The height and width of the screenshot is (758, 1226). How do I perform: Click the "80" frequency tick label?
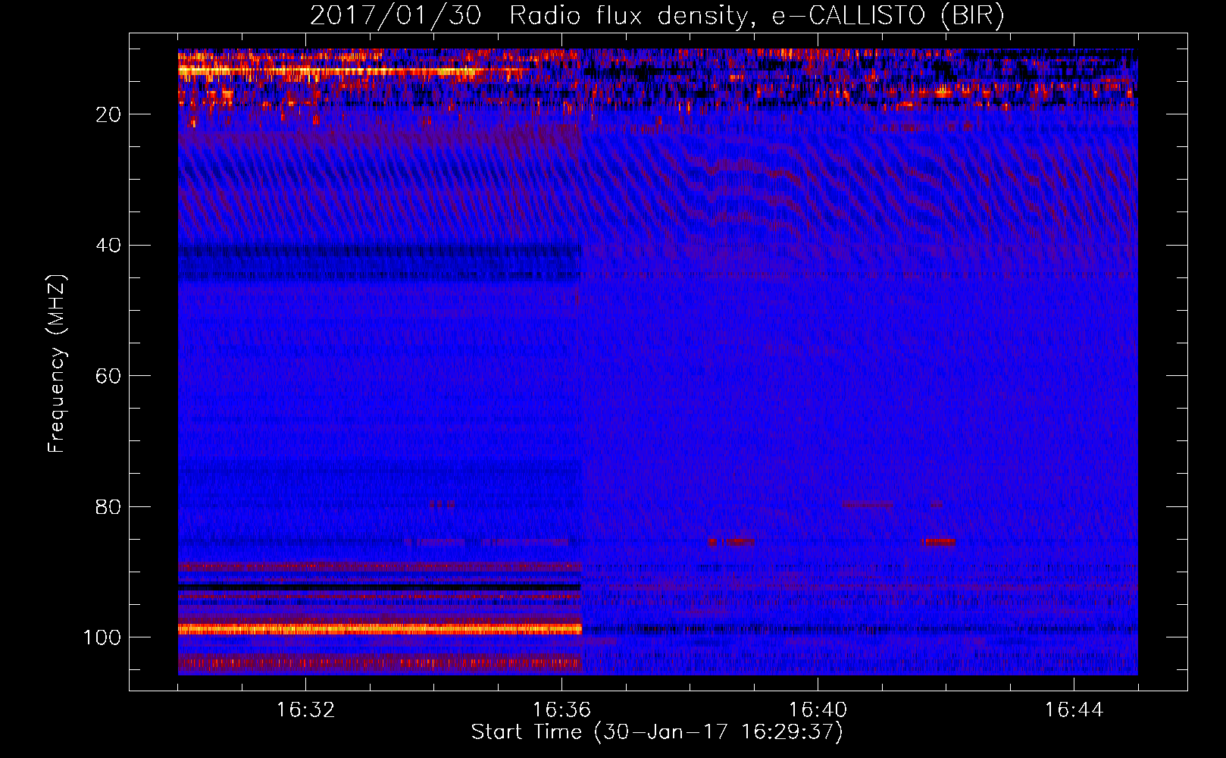pyautogui.click(x=108, y=506)
